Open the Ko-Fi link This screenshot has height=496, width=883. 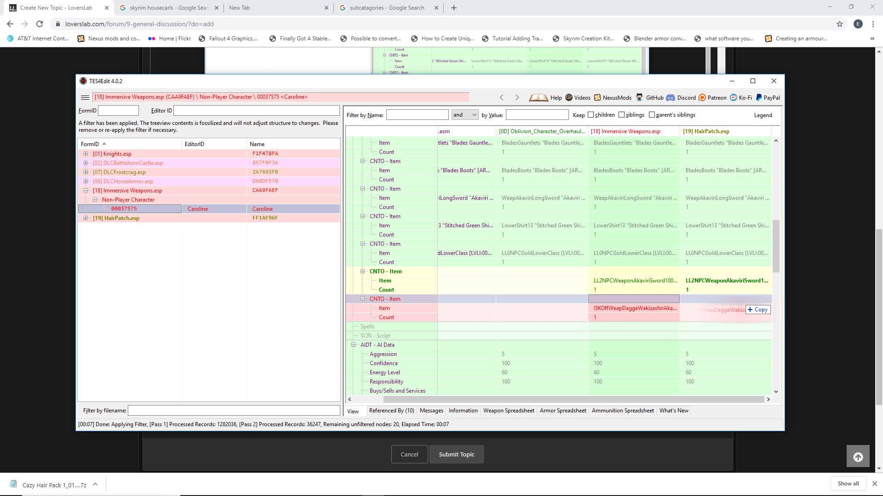pyautogui.click(x=741, y=98)
